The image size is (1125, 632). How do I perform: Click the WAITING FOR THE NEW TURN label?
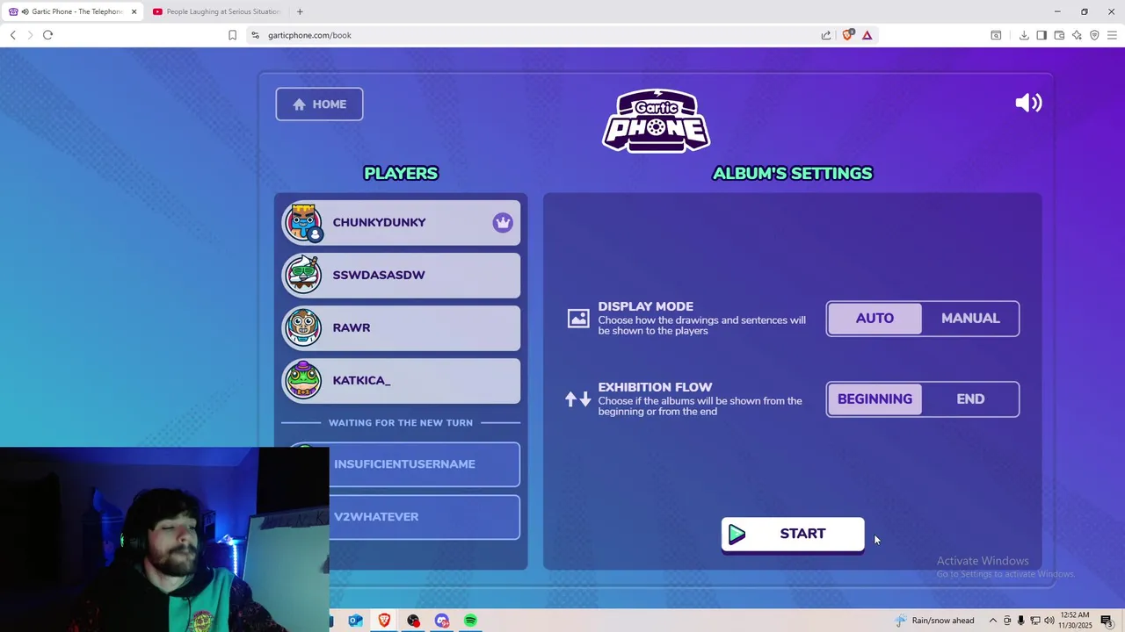401,423
